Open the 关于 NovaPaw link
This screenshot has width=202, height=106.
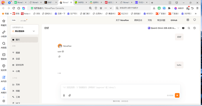(x=122, y=20)
